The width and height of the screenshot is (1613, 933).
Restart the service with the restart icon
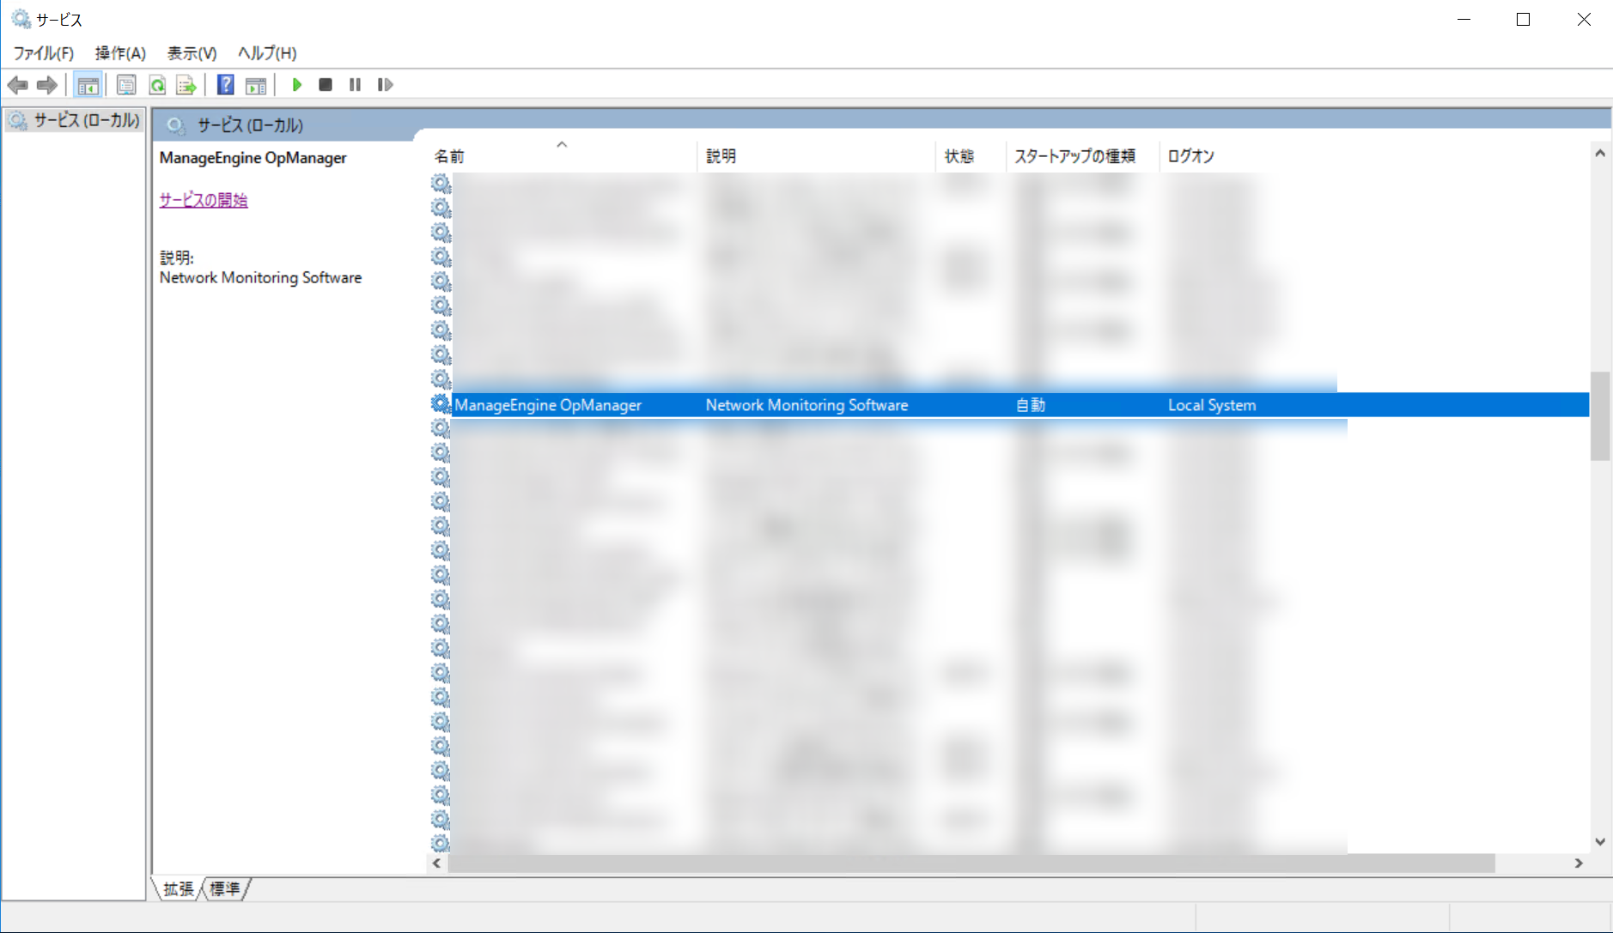pos(385,85)
